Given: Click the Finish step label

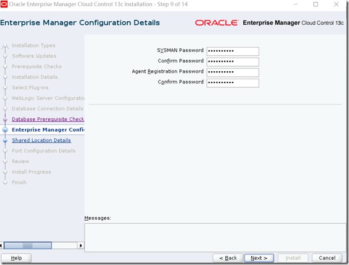Looking at the screenshot, I should click(19, 182).
